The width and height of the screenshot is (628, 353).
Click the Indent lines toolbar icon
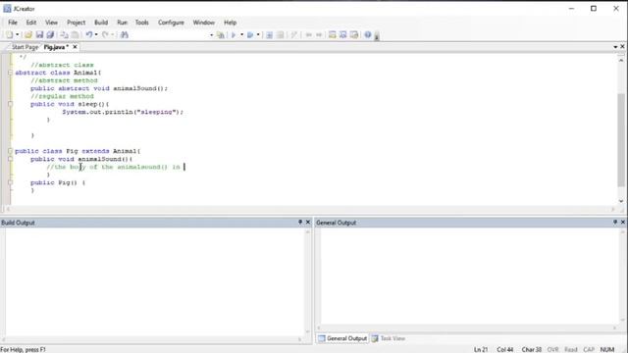coord(269,35)
